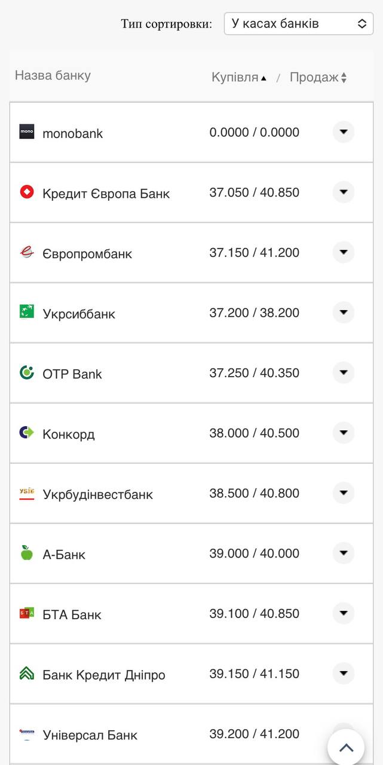The image size is (383, 765).
Task: Expand the А-Банк row details
Action: pyautogui.click(x=343, y=553)
